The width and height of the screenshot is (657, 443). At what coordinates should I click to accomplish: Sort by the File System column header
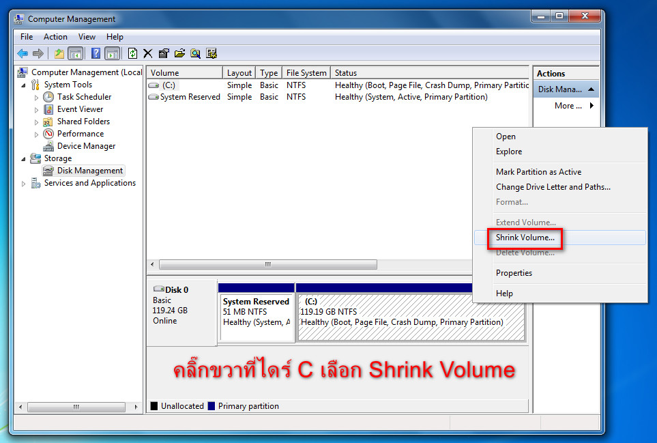(306, 73)
